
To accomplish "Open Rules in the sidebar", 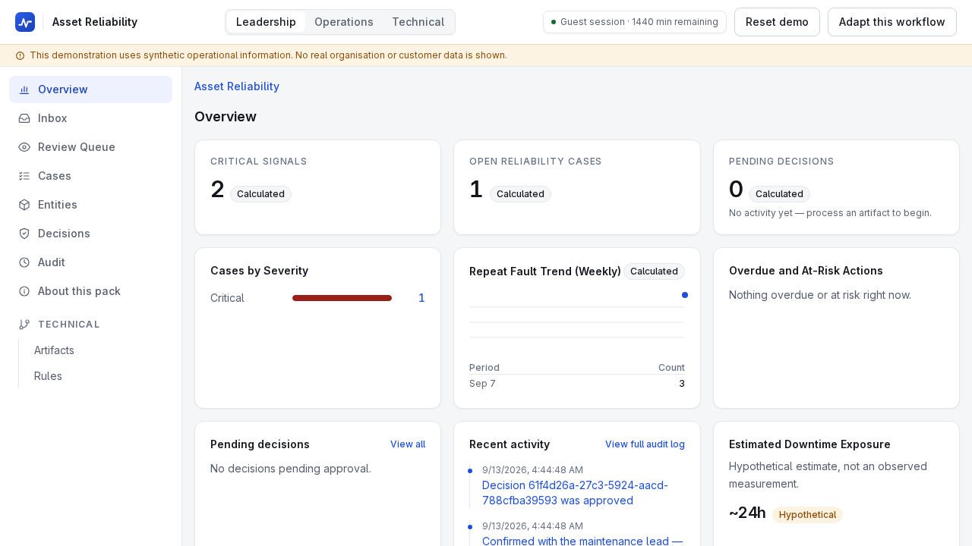I will [x=48, y=376].
